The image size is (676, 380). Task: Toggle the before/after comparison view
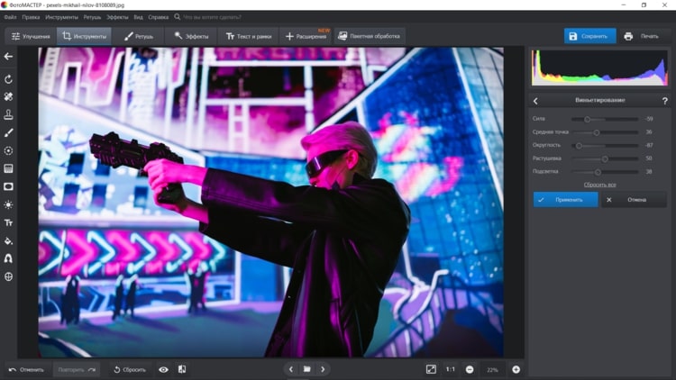[182, 369]
